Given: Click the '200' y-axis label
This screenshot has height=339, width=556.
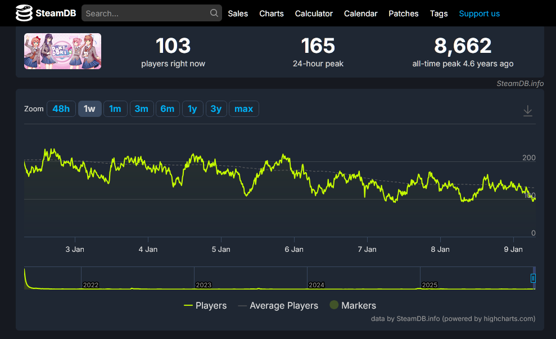Looking at the screenshot, I should [x=528, y=158].
